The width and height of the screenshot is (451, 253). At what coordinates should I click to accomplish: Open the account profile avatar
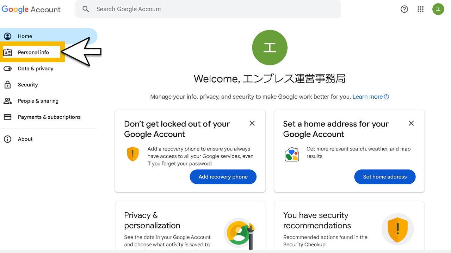(438, 9)
